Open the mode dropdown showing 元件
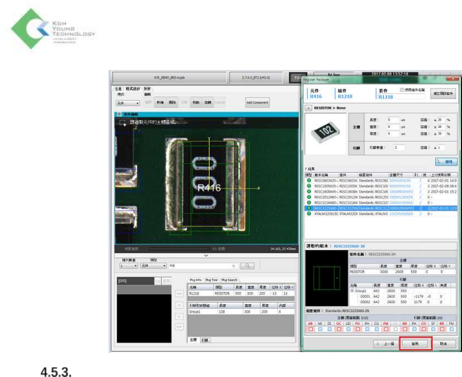Viewport: 462px width, 377px height. point(128,103)
